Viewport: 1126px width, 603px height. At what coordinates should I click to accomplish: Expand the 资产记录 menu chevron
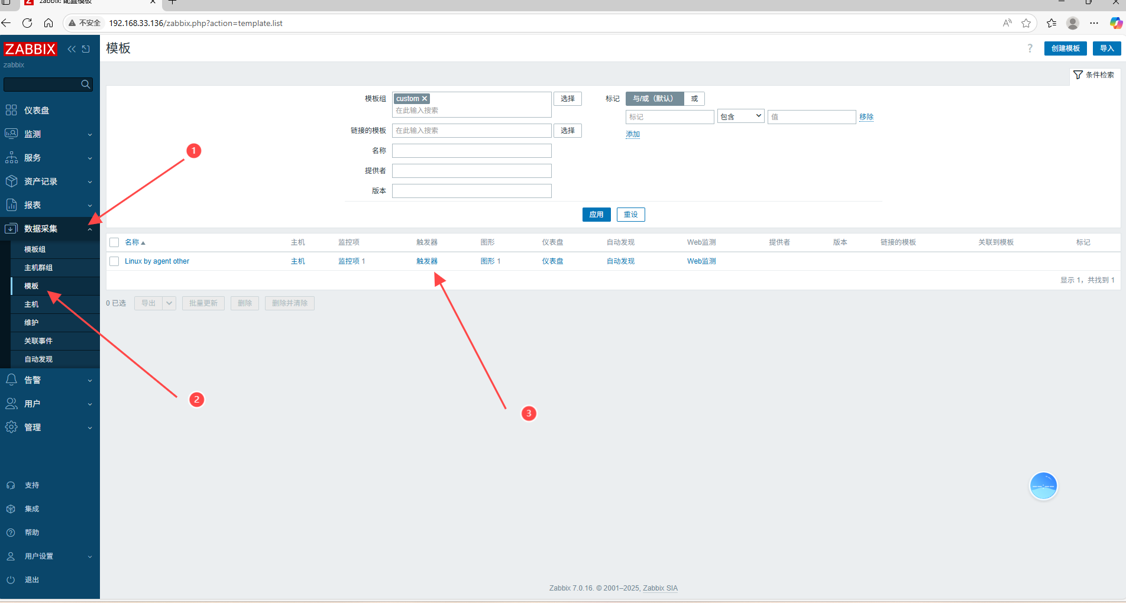point(90,182)
